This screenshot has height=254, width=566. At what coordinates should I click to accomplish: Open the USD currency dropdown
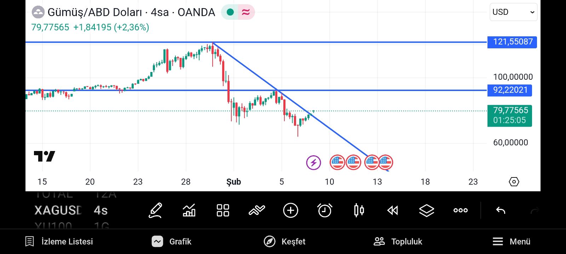513,12
